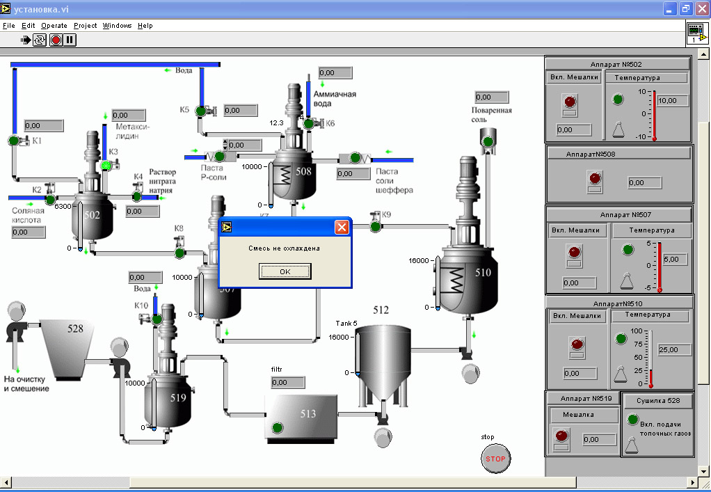Click temperature thermometer slider in №507

tap(660, 266)
